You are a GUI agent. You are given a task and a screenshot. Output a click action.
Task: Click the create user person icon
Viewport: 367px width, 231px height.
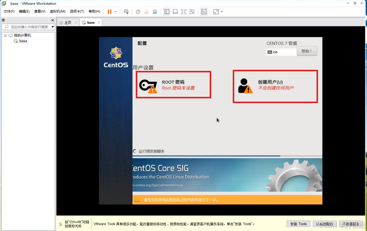point(245,86)
